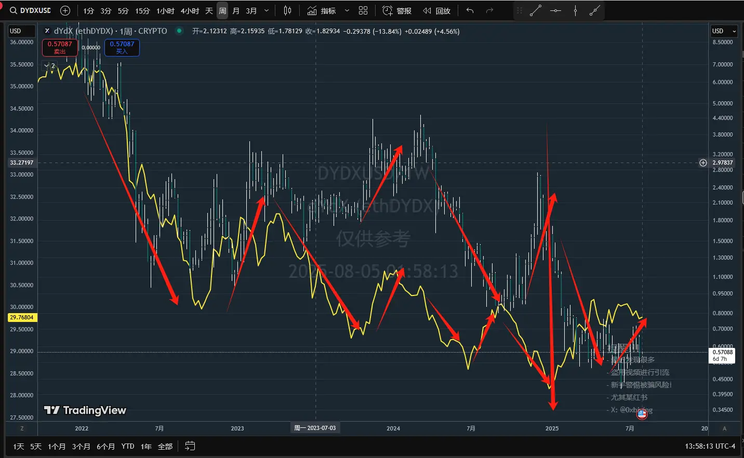Set date range to YTD
The image size is (744, 458).
coord(128,446)
